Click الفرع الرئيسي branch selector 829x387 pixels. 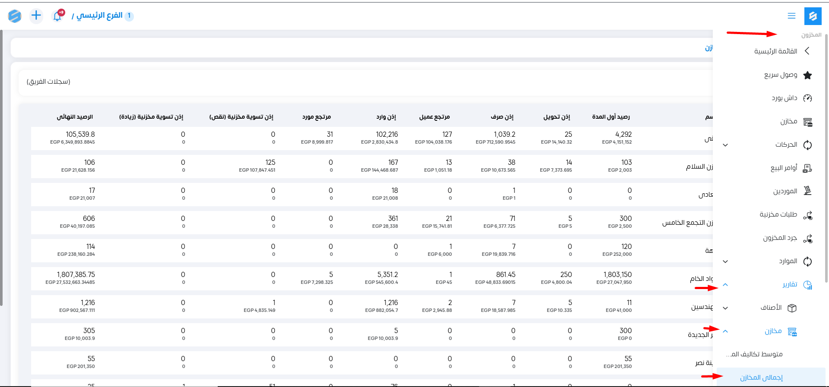coord(99,16)
